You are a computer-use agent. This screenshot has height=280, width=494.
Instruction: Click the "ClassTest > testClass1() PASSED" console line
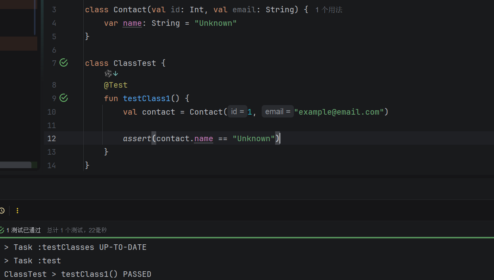pyautogui.click(x=78, y=274)
